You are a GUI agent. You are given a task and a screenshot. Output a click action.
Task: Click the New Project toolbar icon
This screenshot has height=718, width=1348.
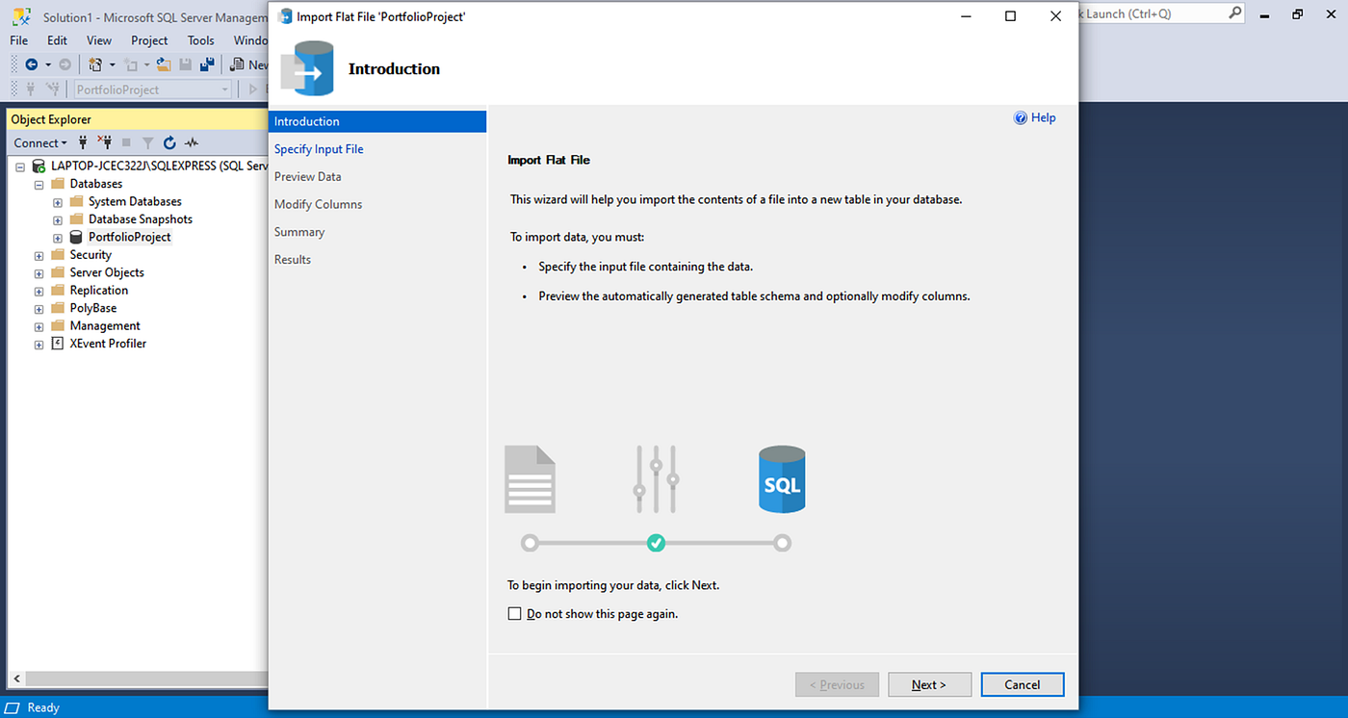[95, 64]
